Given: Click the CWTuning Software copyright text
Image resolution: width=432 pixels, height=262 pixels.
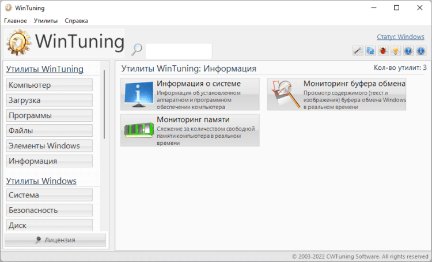Looking at the screenshot, I should click(360, 256).
